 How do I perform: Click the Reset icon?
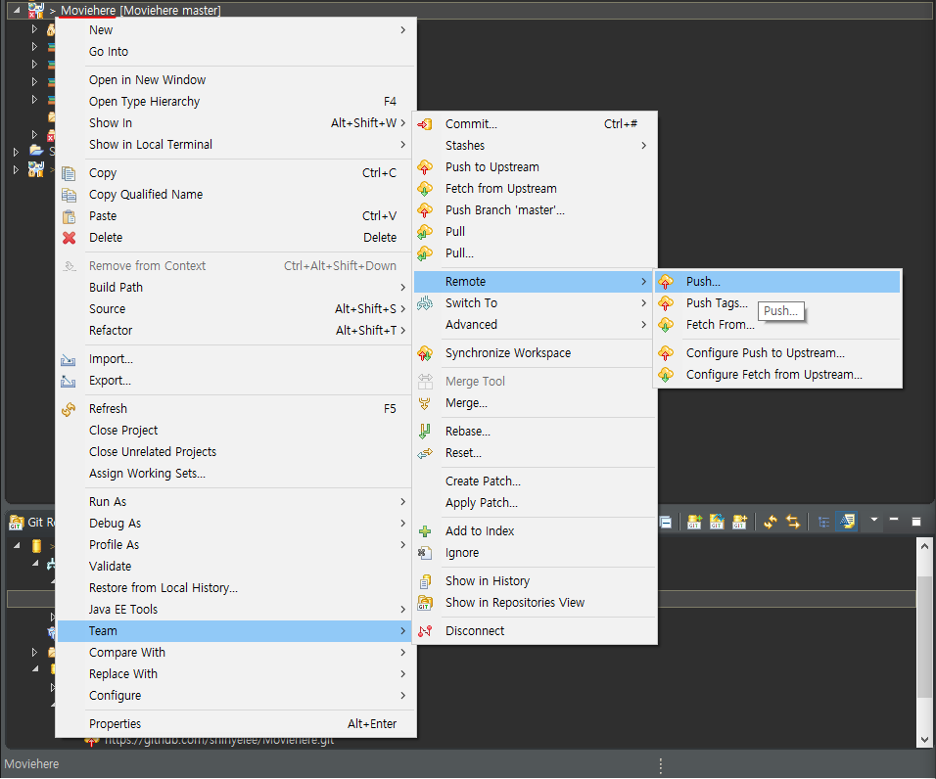[x=424, y=453]
